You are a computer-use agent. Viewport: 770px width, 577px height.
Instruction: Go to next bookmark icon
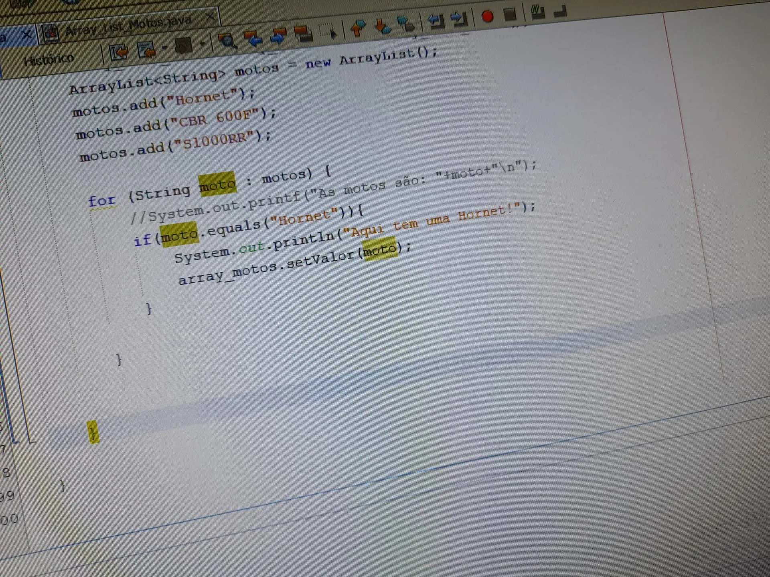pyautogui.click(x=382, y=25)
